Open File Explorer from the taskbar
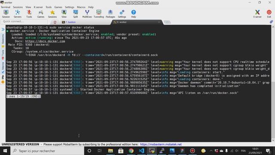Image resolution: width=275 pixels, height=155 pixels. (110, 151)
